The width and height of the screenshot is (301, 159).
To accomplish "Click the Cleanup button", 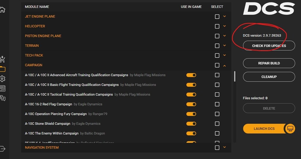I will tap(269, 77).
